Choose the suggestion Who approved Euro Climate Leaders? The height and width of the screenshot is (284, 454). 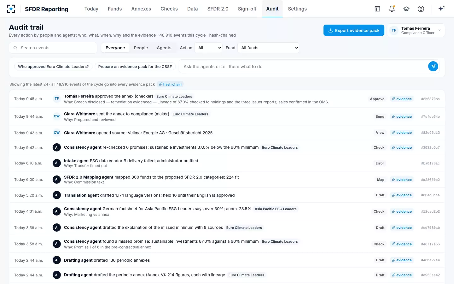53,67
